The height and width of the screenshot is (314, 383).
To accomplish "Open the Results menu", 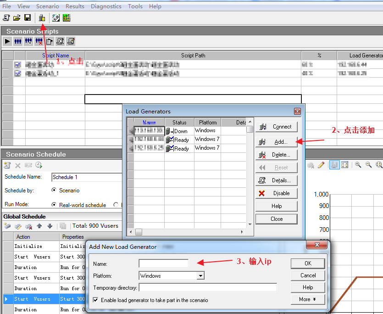I will (75, 6).
